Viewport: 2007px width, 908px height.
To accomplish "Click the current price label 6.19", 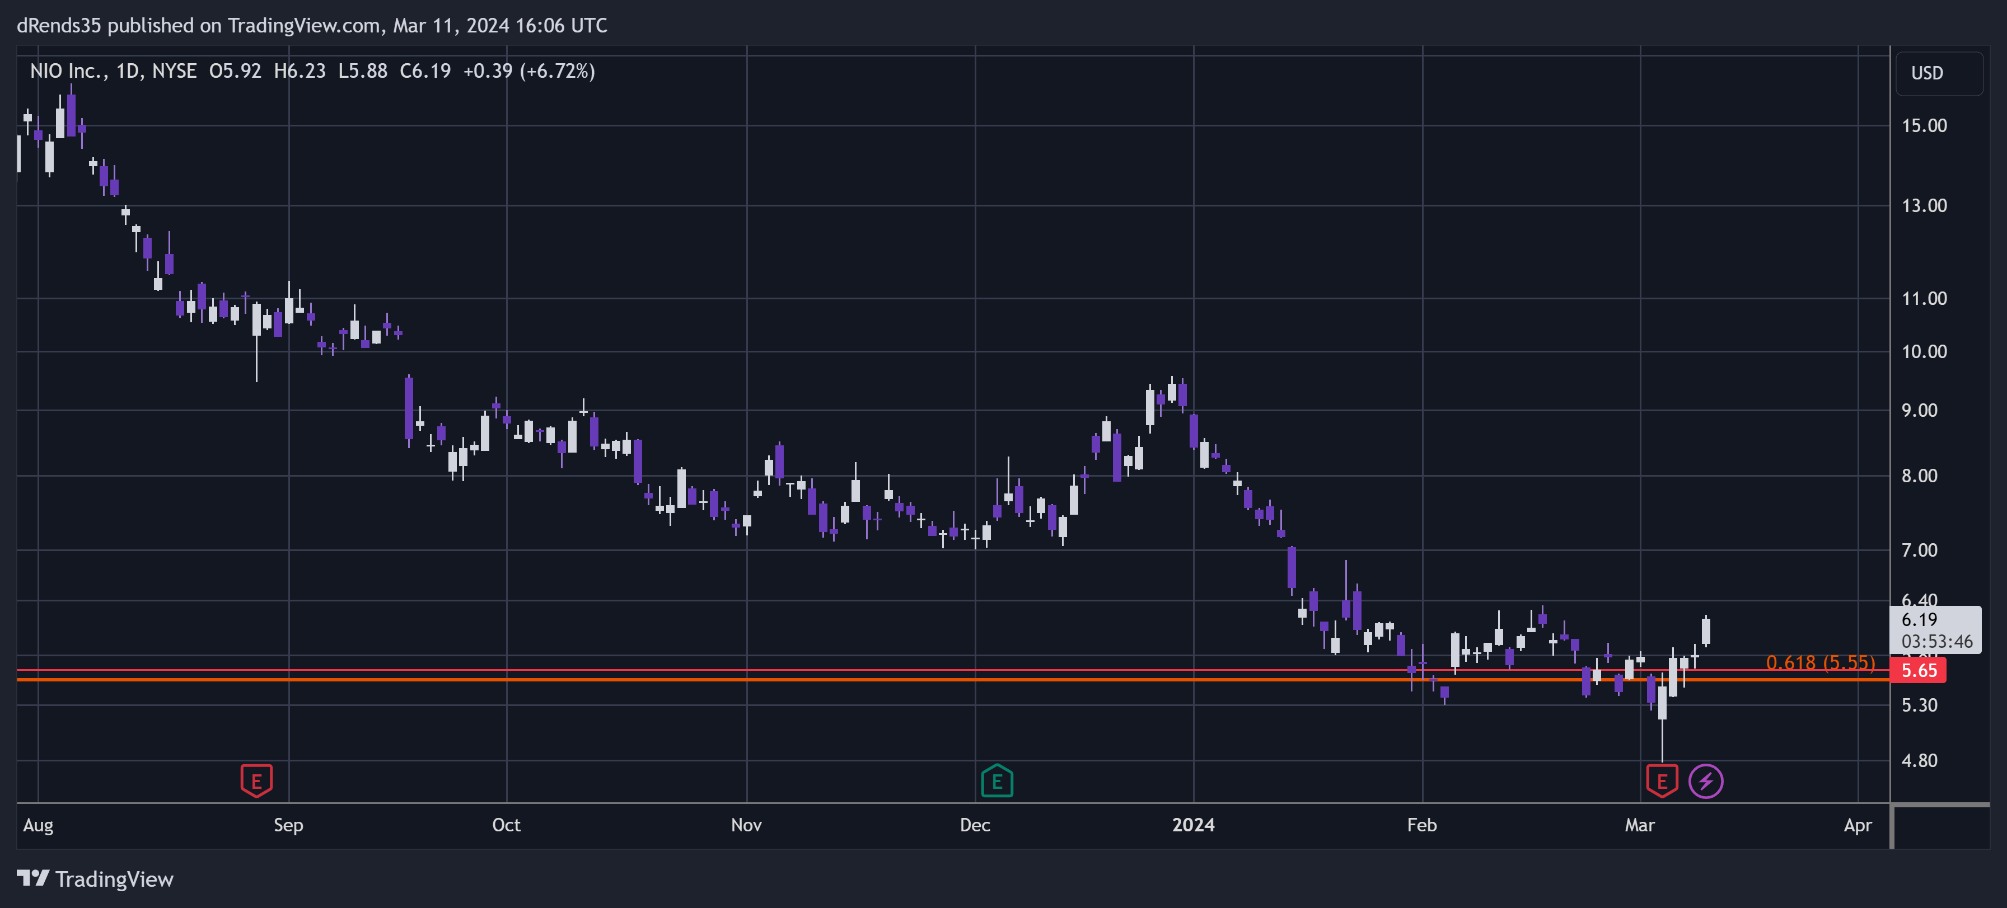I will click(1919, 620).
